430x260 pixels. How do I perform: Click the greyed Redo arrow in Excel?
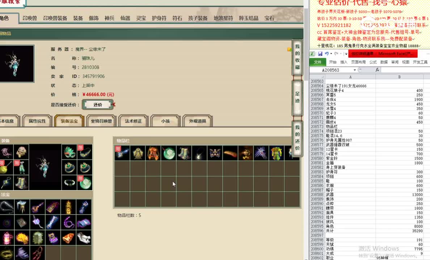pos(336,54)
